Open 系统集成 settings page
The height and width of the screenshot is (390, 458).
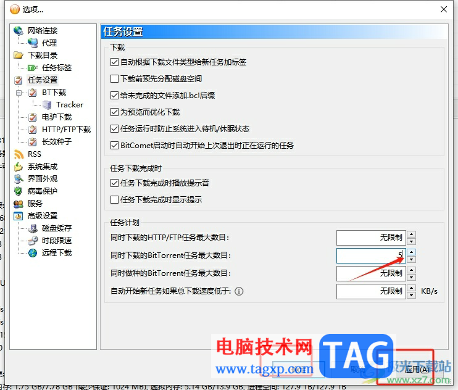pyautogui.click(x=43, y=167)
